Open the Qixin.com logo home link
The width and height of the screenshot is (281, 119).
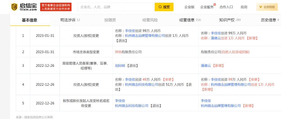pyautogui.click(x=24, y=7)
